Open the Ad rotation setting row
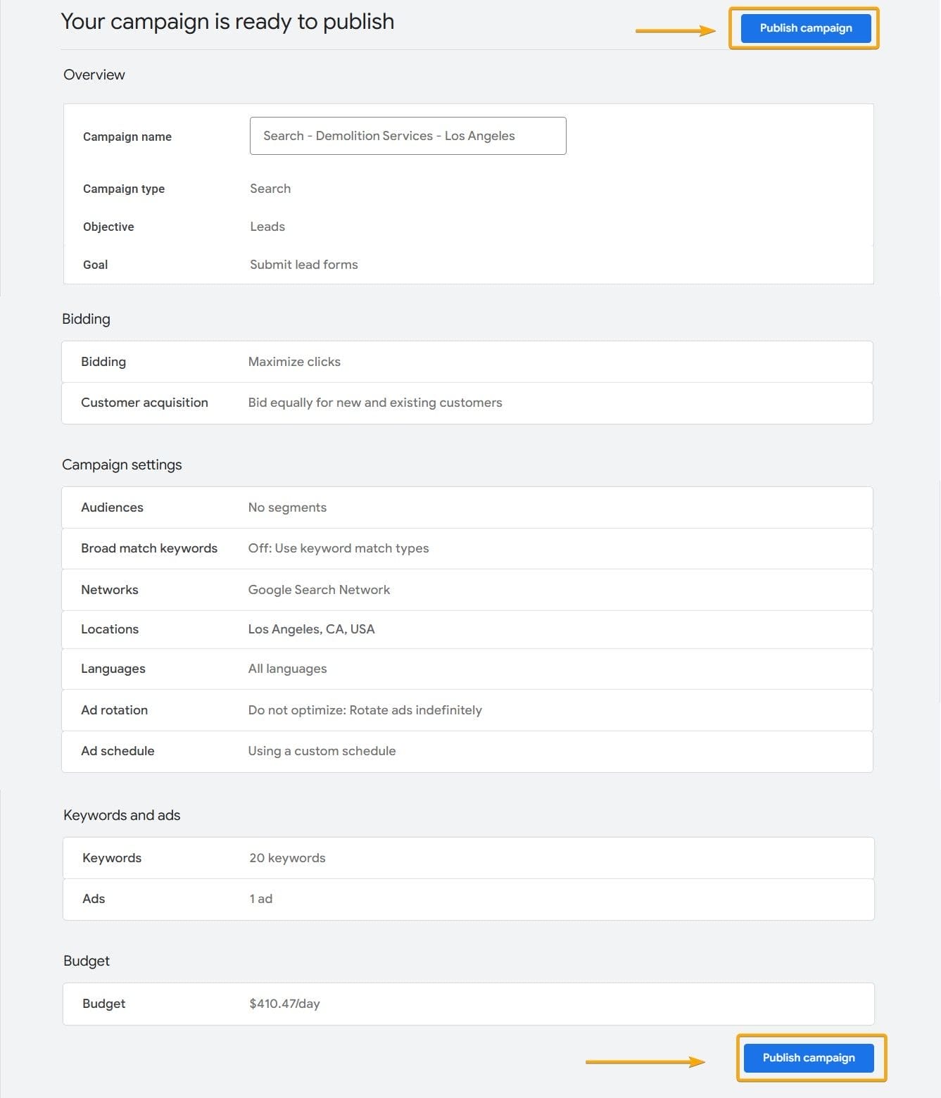 [x=467, y=710]
